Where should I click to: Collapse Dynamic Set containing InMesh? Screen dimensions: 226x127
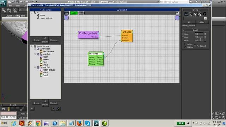point(35,54)
